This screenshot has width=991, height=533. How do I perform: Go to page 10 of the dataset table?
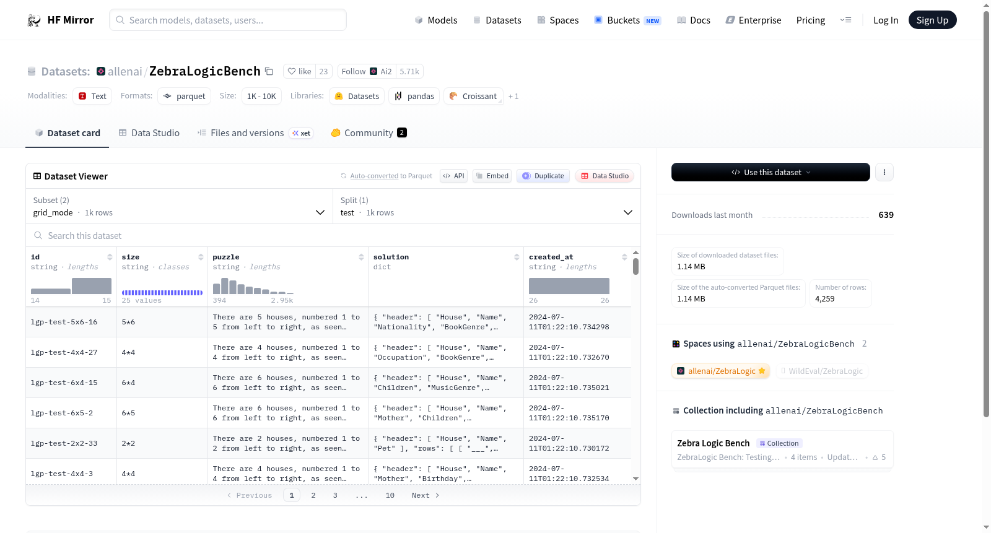pyautogui.click(x=390, y=495)
